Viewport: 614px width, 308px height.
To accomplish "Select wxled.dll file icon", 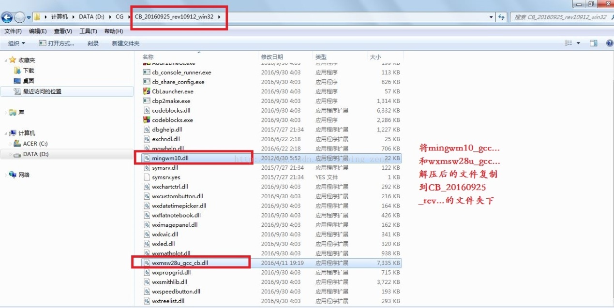I will [147, 244].
